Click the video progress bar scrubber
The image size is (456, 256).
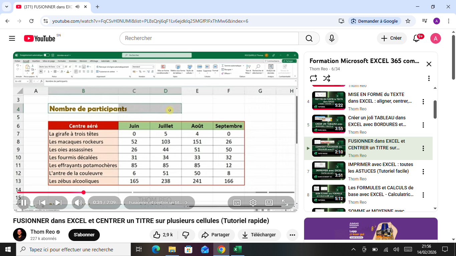[x=83, y=192]
